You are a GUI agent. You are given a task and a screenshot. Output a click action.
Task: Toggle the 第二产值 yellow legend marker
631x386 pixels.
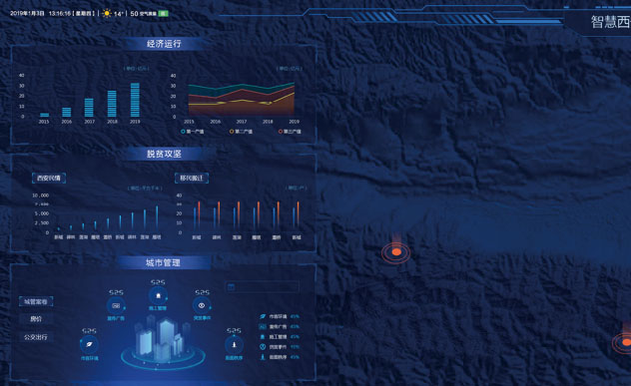pos(232,132)
